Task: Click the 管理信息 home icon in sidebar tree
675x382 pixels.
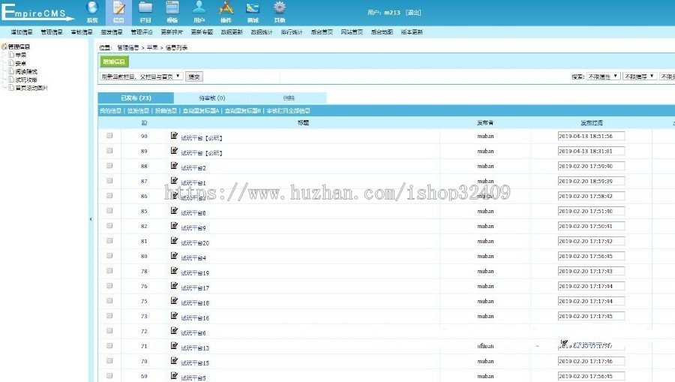Action: click(4, 47)
